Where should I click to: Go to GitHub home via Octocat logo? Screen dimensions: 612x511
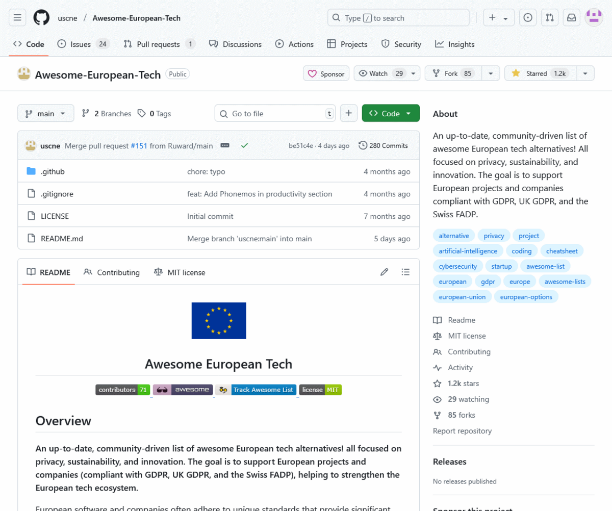coord(42,18)
